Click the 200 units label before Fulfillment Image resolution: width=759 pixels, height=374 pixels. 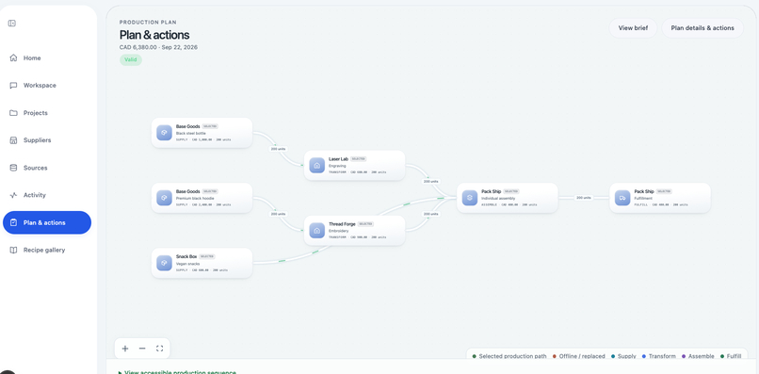(583, 198)
